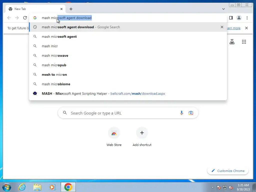Viewport: 256px width, 192px height.
Task: Toggle the side panel icon
Action: coord(231,18)
